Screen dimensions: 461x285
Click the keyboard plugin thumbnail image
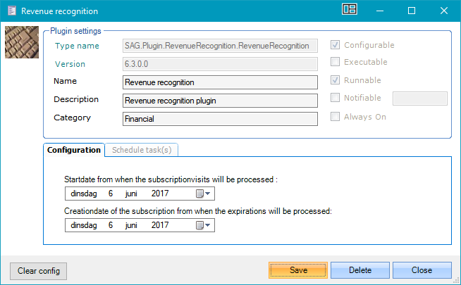click(21, 44)
